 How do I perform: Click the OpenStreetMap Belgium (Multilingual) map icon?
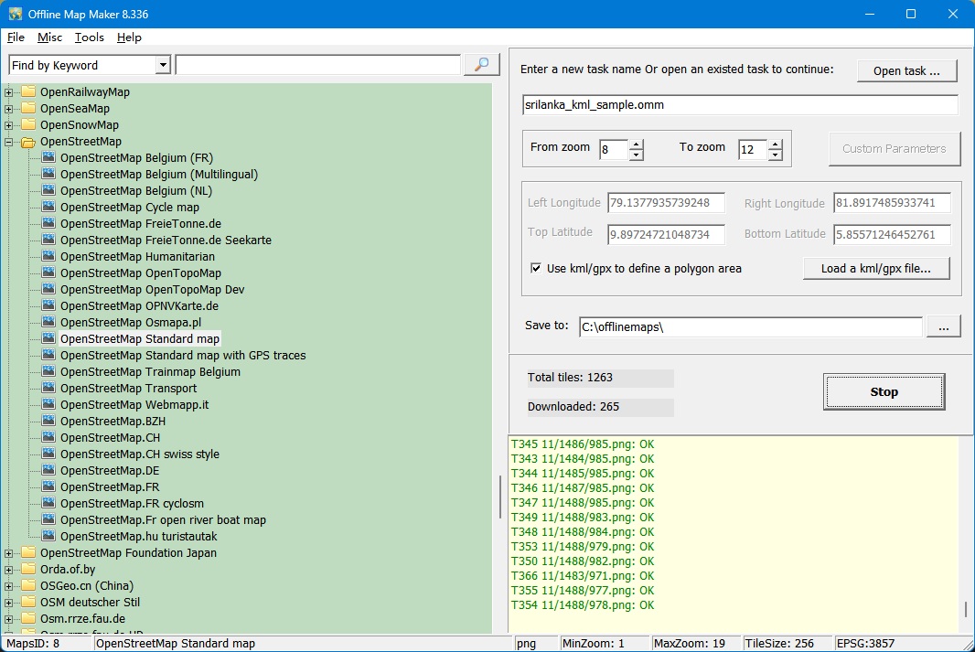tap(48, 174)
